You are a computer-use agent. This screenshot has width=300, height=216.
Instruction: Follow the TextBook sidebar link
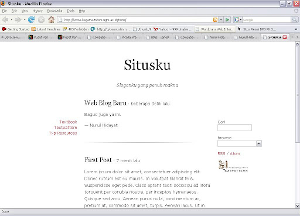click(68, 122)
